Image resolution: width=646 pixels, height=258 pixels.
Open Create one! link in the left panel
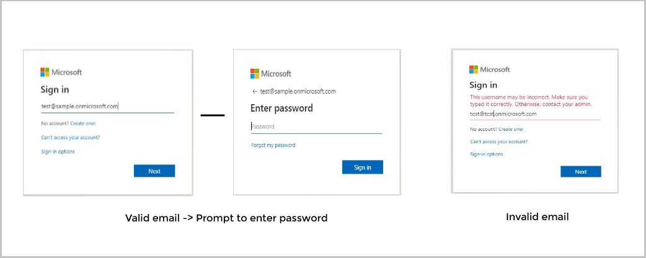[x=82, y=124]
